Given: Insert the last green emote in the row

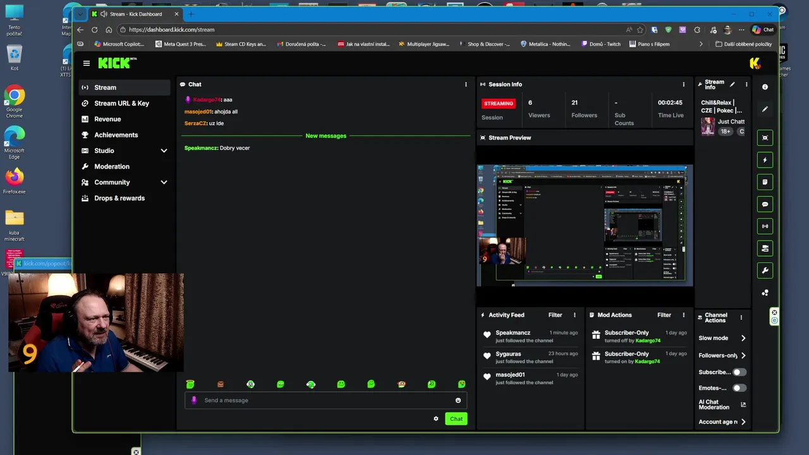Looking at the screenshot, I should click(461, 384).
